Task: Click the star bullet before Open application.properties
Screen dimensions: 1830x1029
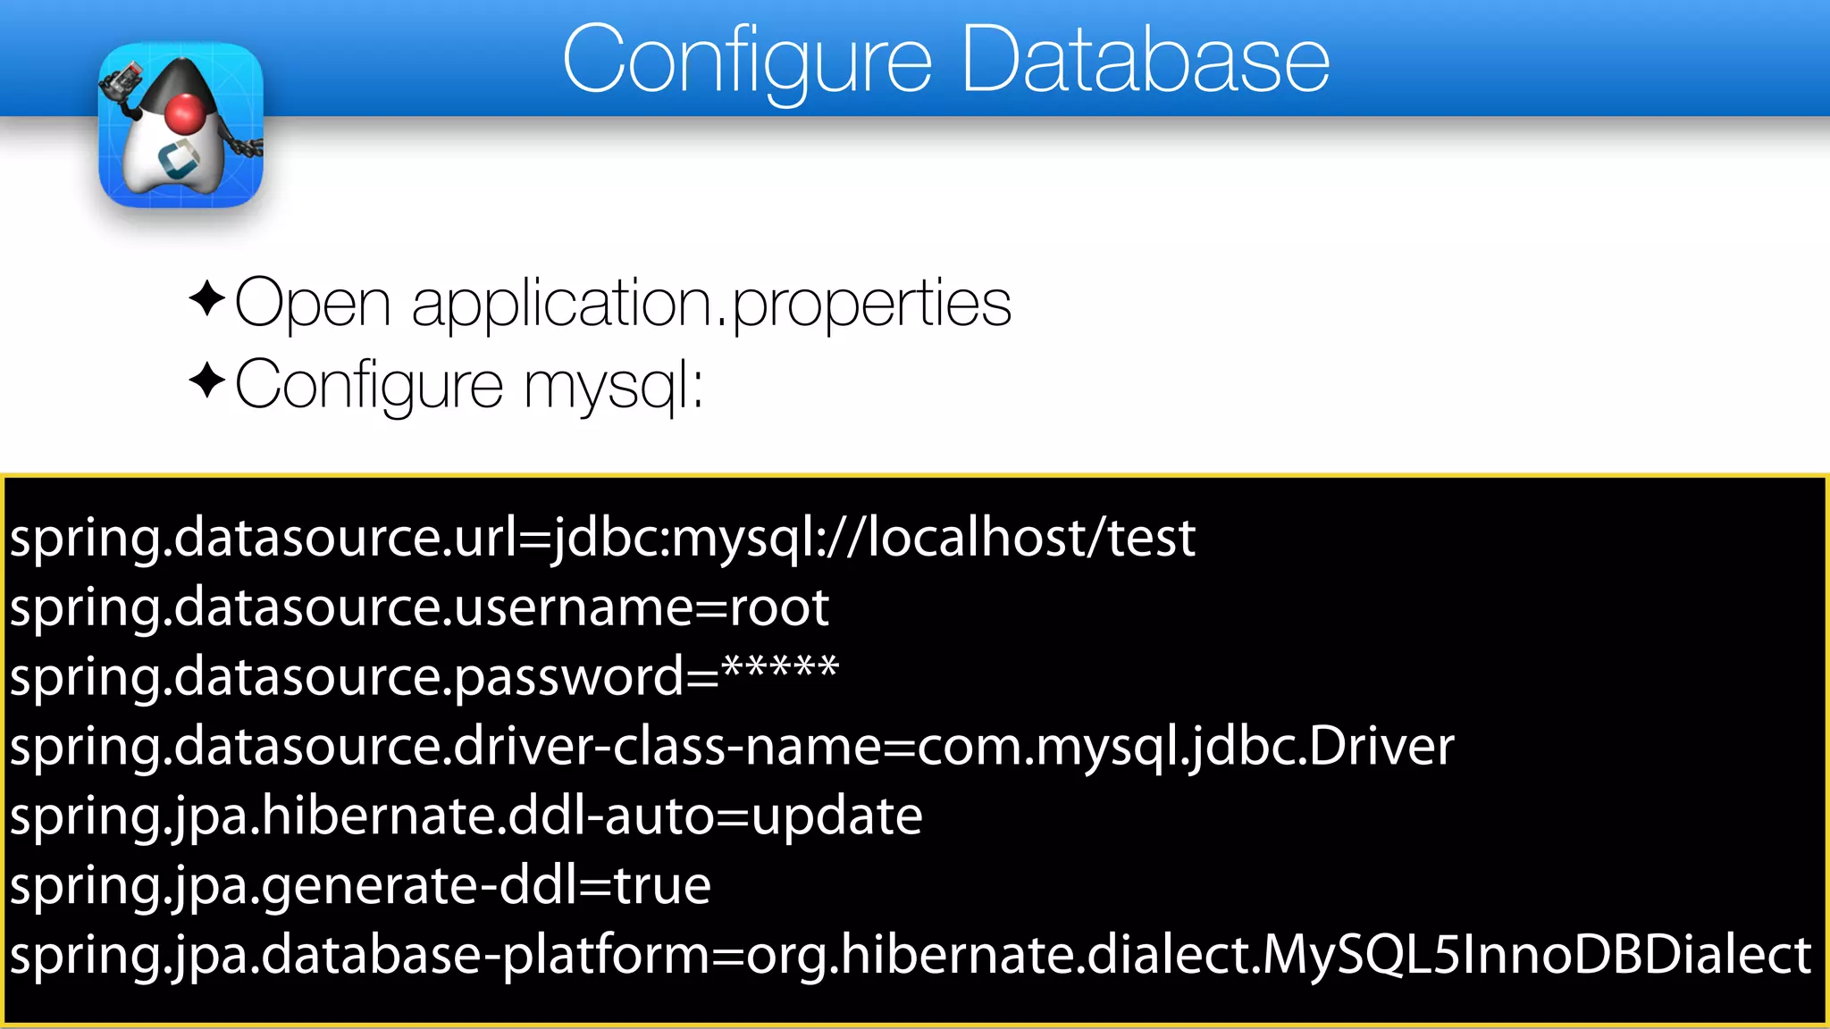Action: coord(206,298)
